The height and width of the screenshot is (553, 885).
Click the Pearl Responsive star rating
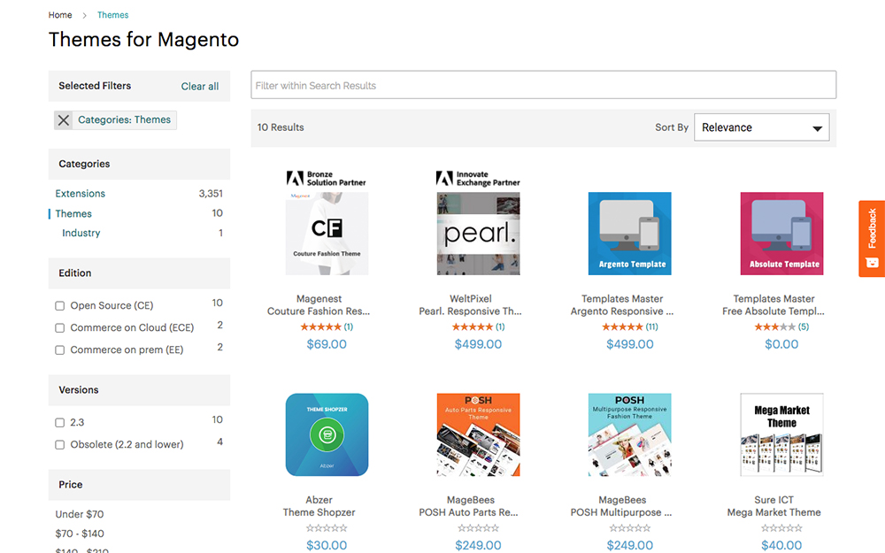click(473, 326)
